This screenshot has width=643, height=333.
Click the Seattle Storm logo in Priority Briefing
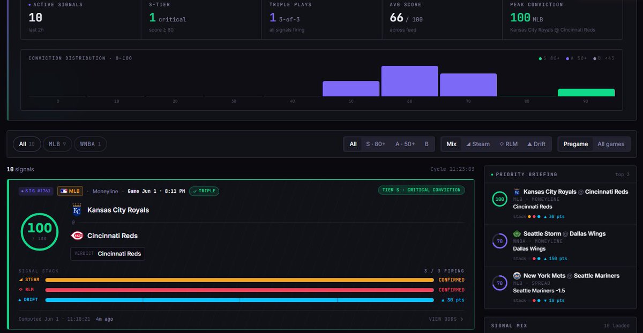point(517,234)
